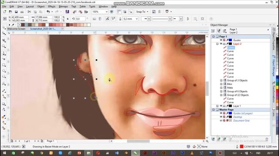279x156 pixels.
Task: Open the Bitmaps menu
Action: (x=63, y=6)
